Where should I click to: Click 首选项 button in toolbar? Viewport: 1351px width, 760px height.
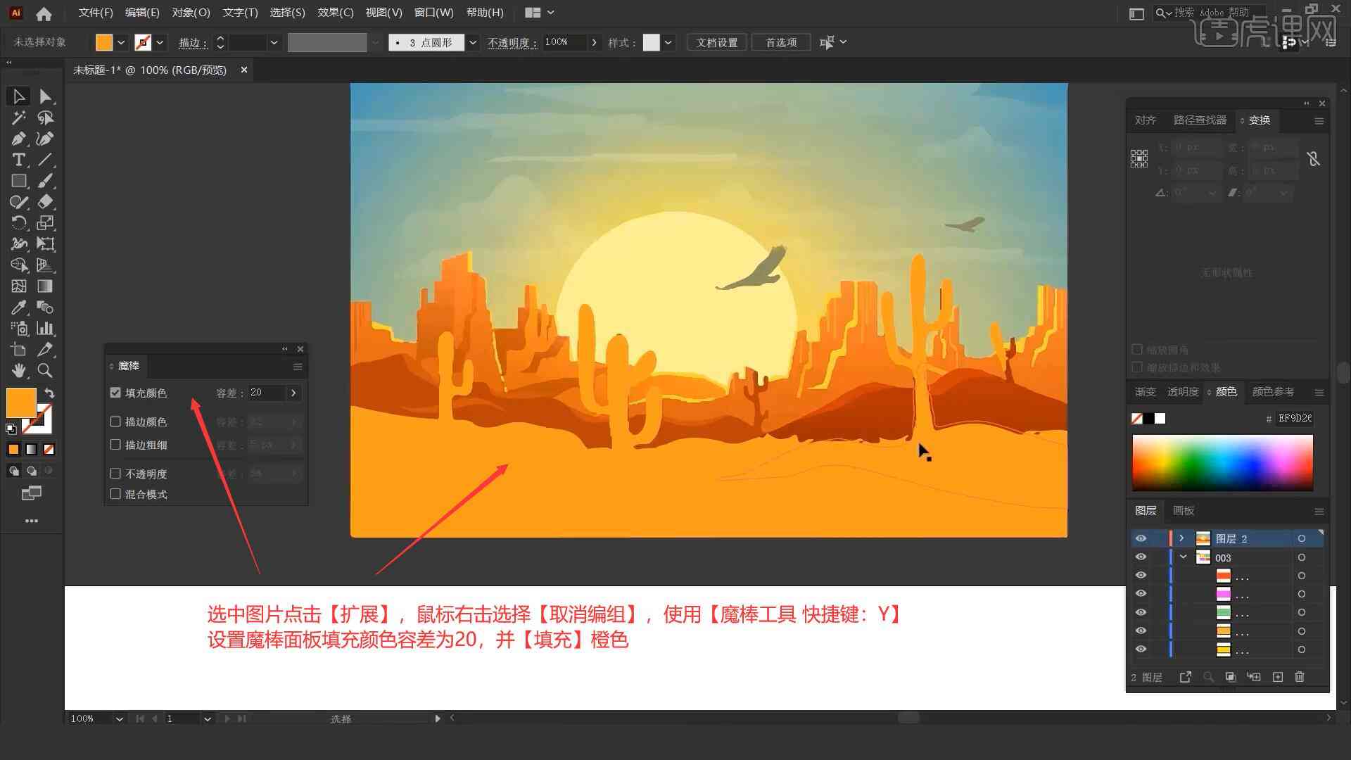point(778,42)
